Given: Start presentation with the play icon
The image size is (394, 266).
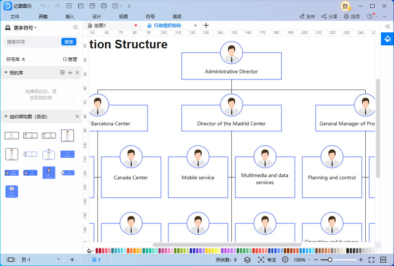Looking at the screenshot, I should coord(285,260).
